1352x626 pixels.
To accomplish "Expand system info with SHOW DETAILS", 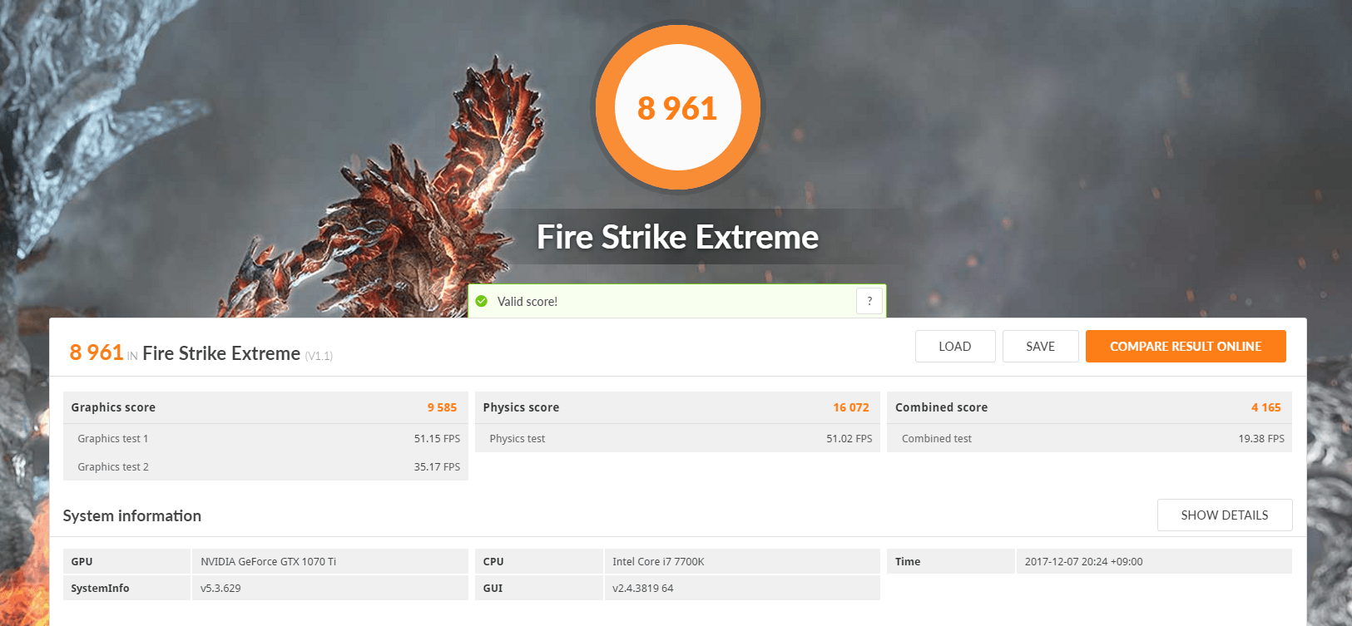I will pyautogui.click(x=1224, y=515).
